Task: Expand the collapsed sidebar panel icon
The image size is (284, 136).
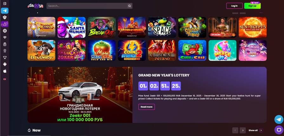Action: tap(5, 3)
